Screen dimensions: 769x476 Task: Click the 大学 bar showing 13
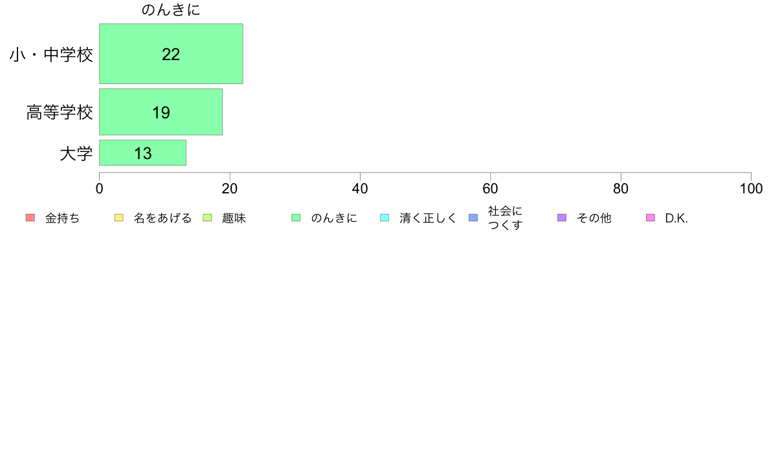pos(142,153)
